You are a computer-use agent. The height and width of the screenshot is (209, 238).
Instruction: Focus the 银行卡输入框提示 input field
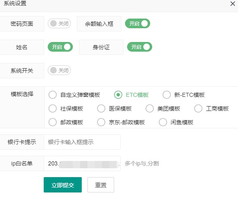(82, 142)
